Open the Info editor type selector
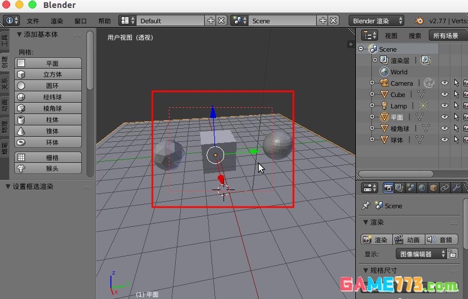The width and height of the screenshot is (468, 299). click(x=11, y=20)
